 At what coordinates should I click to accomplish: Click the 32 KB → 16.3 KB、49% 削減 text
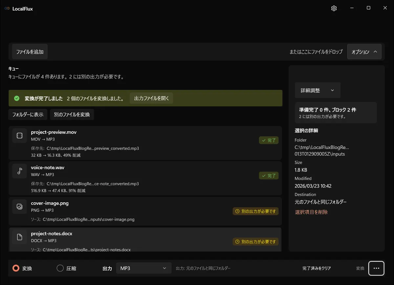pos(56,155)
